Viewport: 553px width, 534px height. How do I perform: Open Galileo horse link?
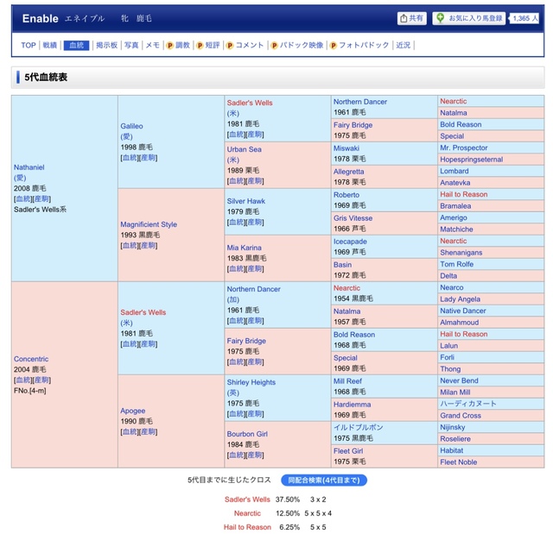(x=131, y=126)
